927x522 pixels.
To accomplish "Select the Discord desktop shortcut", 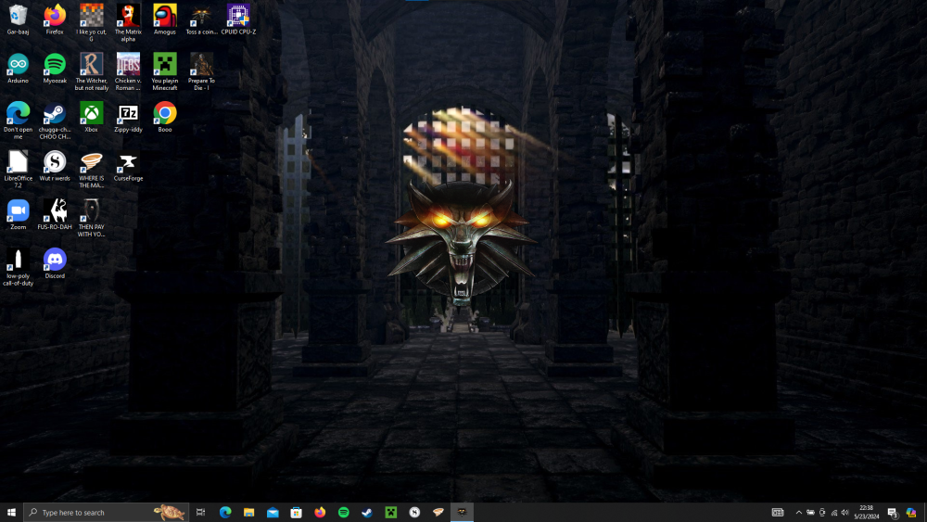I will pyautogui.click(x=55, y=263).
